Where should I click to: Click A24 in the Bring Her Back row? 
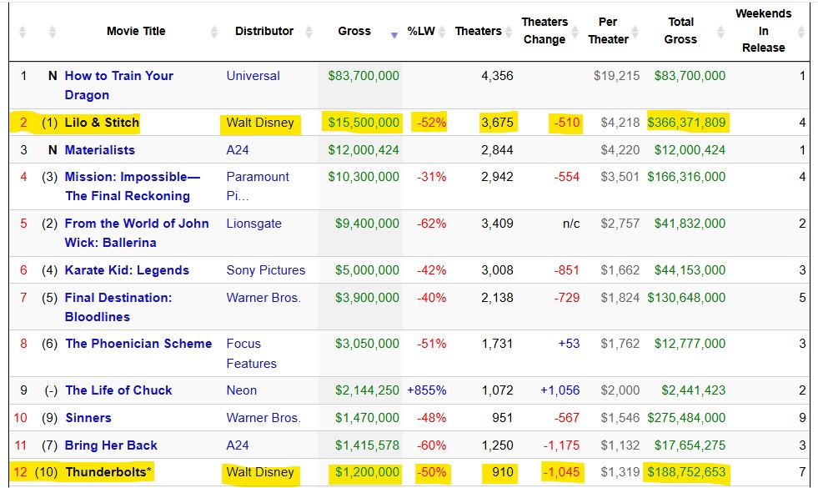point(238,445)
